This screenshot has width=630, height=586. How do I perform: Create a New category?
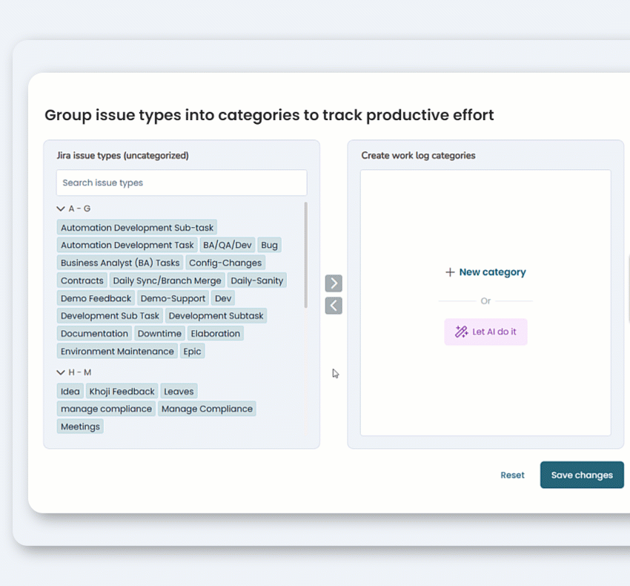[485, 272]
